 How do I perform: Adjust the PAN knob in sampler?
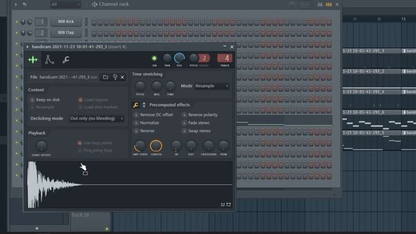167,58
